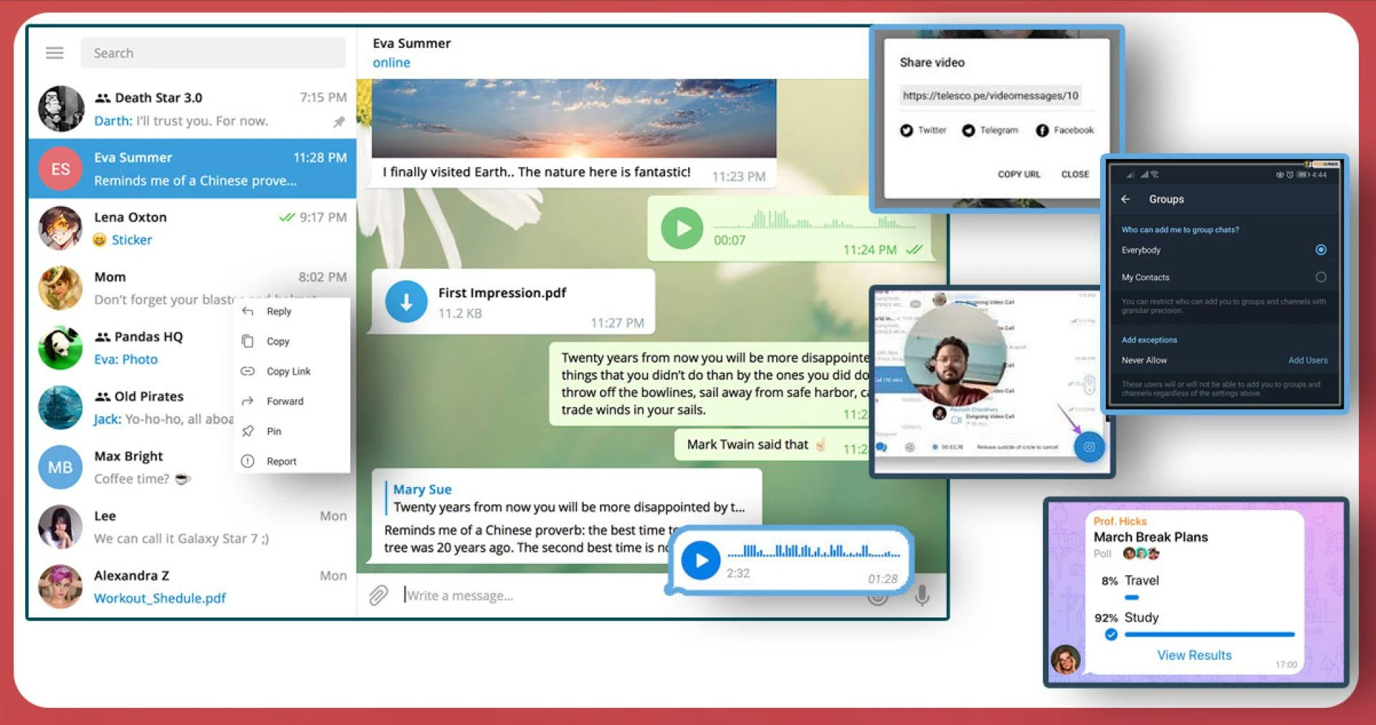This screenshot has height=725, width=1376.
Task: Click the round blue video message button
Action: click(x=1089, y=447)
